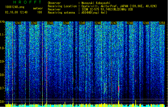The height and width of the screenshot is (107, 168).
Task: Click the 1250 time marker
Action: tap(162, 23)
